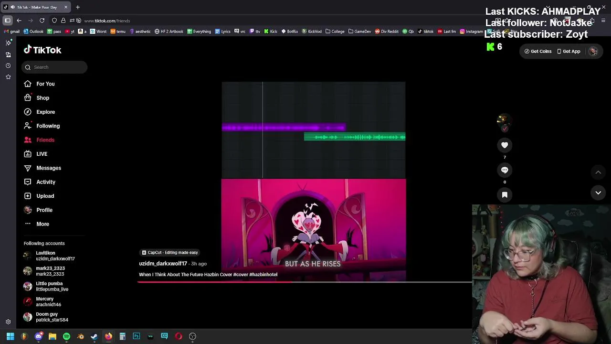
Task: Open the Outlook bookmark
Action: (x=33, y=32)
